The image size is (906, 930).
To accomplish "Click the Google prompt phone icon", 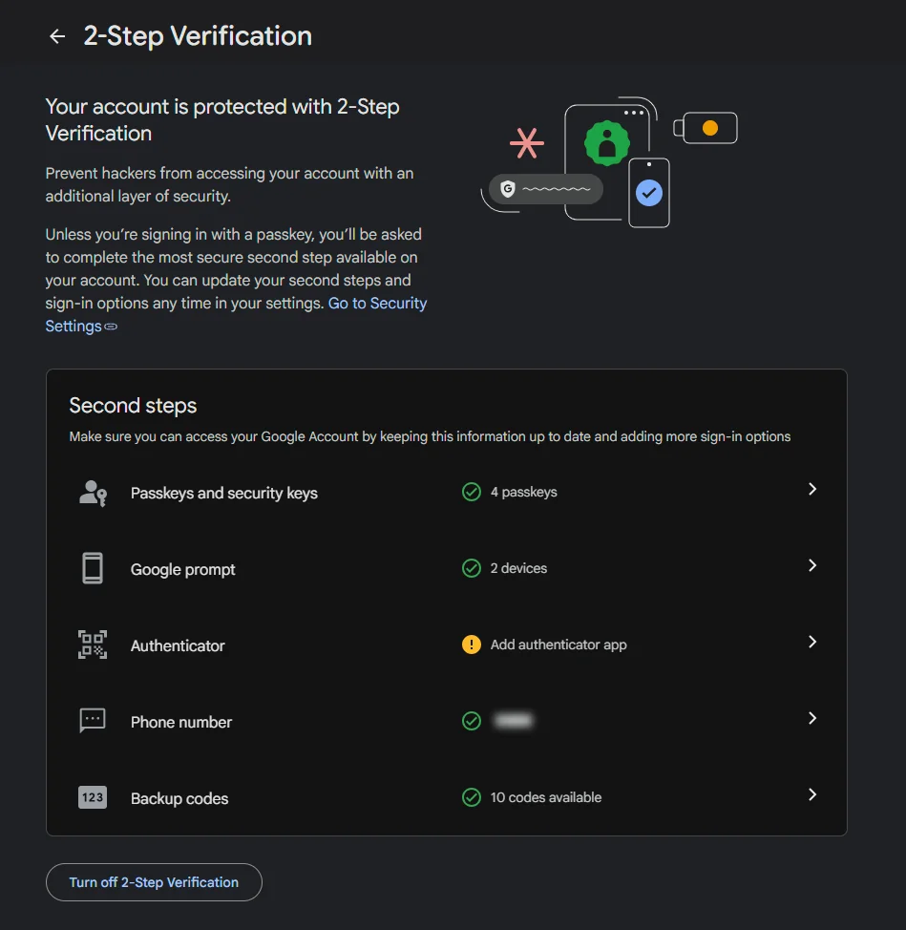I will [x=93, y=568].
